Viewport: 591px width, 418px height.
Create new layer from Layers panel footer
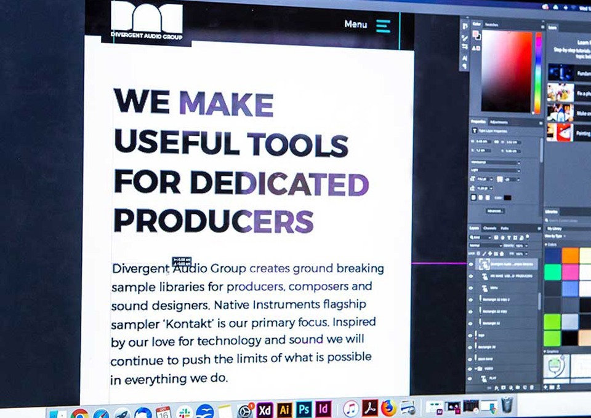coord(525,387)
